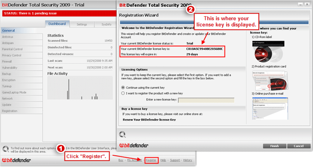This screenshot has width=313, height=167.
Task: Open the CD-Rom label example image
Action: pos(268,52)
